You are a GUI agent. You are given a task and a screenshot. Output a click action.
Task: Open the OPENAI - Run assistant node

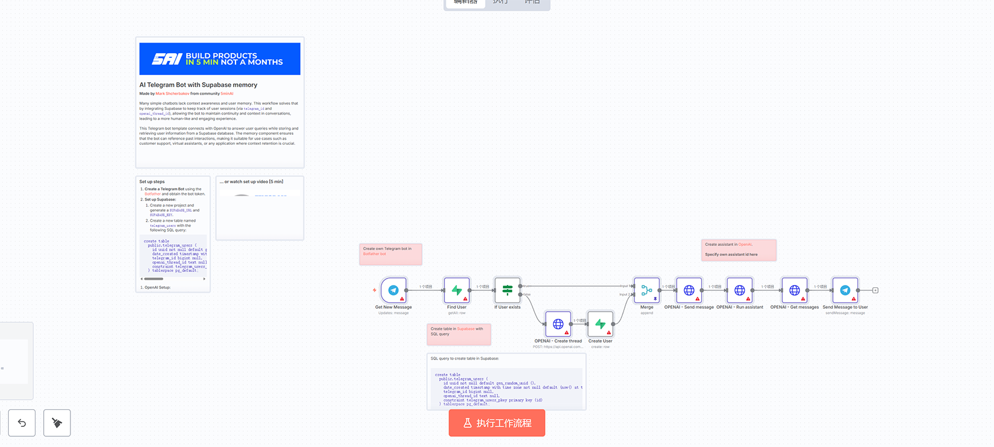tap(740, 290)
